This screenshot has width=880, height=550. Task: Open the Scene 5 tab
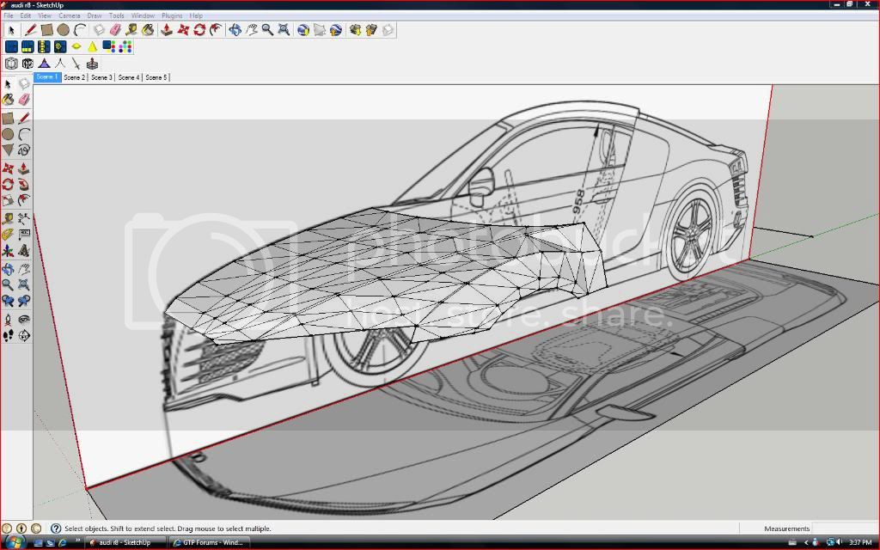(156, 77)
